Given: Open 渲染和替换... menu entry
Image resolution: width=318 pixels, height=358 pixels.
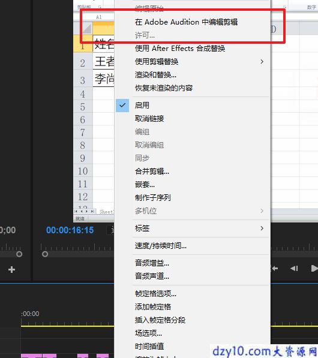Looking at the screenshot, I should [x=155, y=75].
